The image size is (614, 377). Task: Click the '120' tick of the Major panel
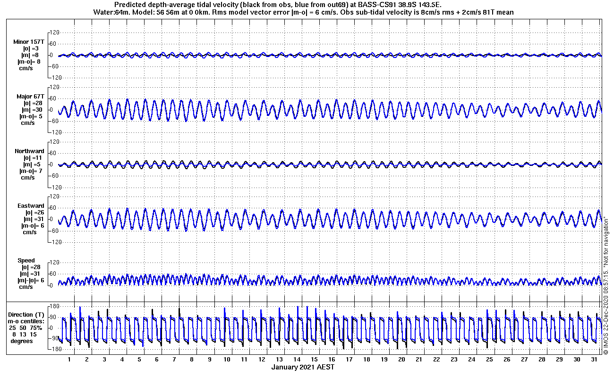(54, 87)
